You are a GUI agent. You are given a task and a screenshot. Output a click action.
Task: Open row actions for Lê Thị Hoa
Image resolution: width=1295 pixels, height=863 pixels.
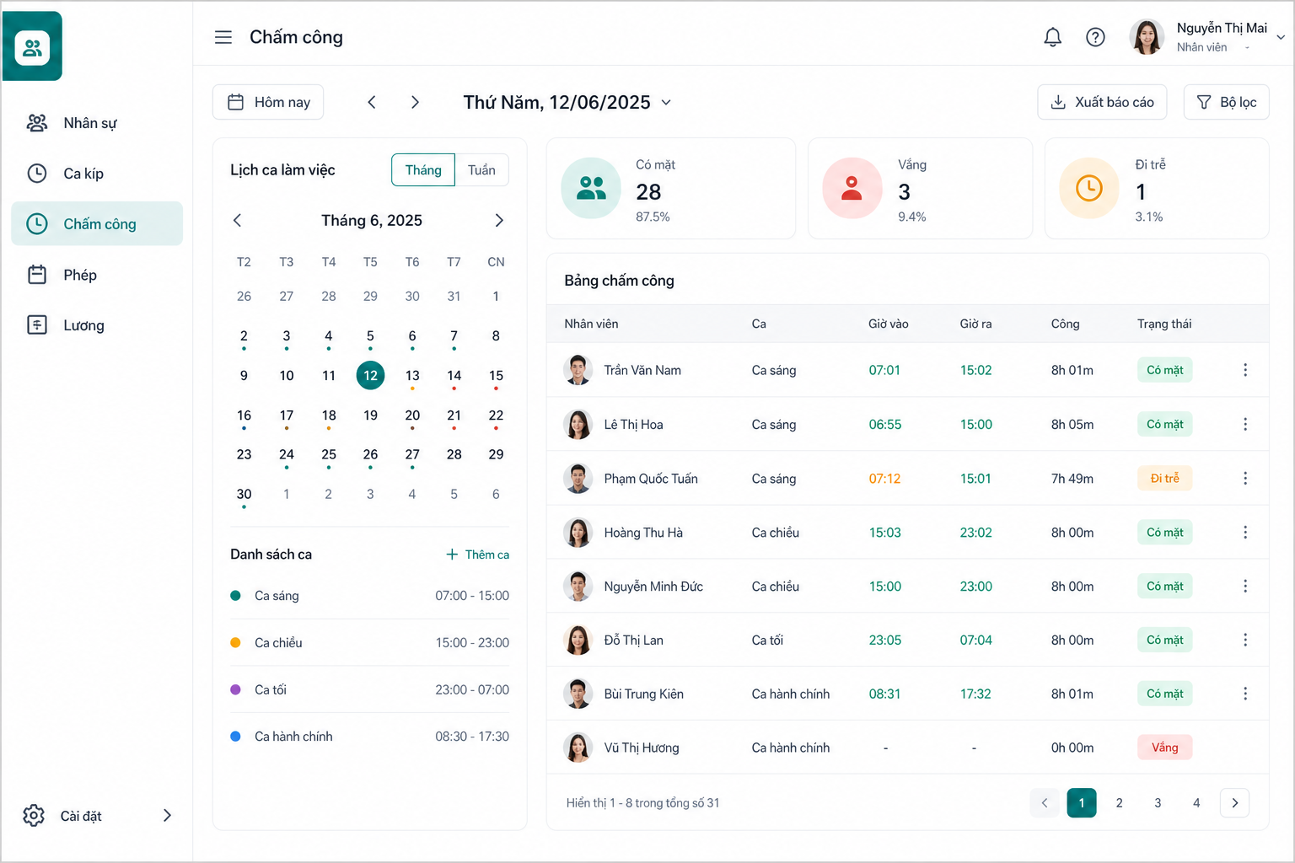click(x=1245, y=424)
